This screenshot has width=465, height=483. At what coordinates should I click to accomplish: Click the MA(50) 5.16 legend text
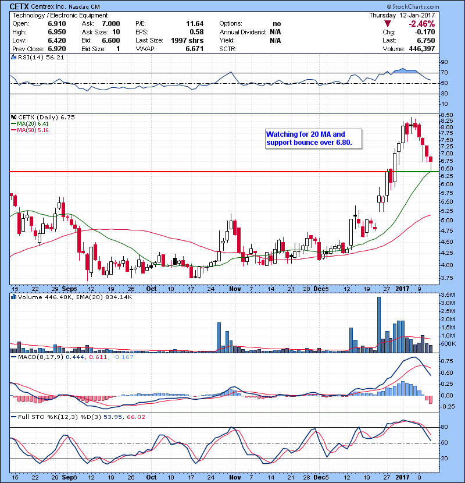pyautogui.click(x=33, y=130)
